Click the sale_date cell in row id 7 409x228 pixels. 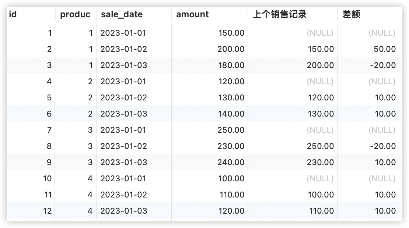pos(123,130)
